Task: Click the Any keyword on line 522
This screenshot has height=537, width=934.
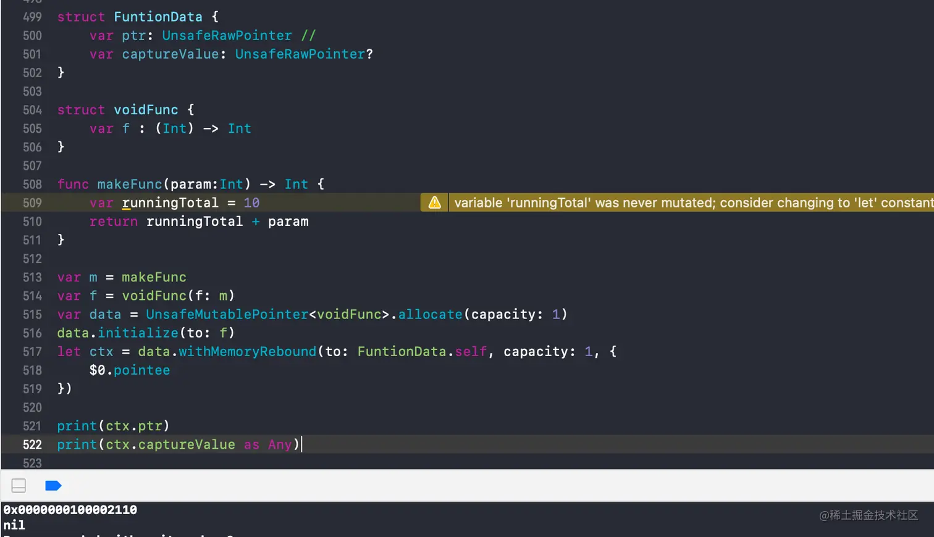Action: [280, 444]
